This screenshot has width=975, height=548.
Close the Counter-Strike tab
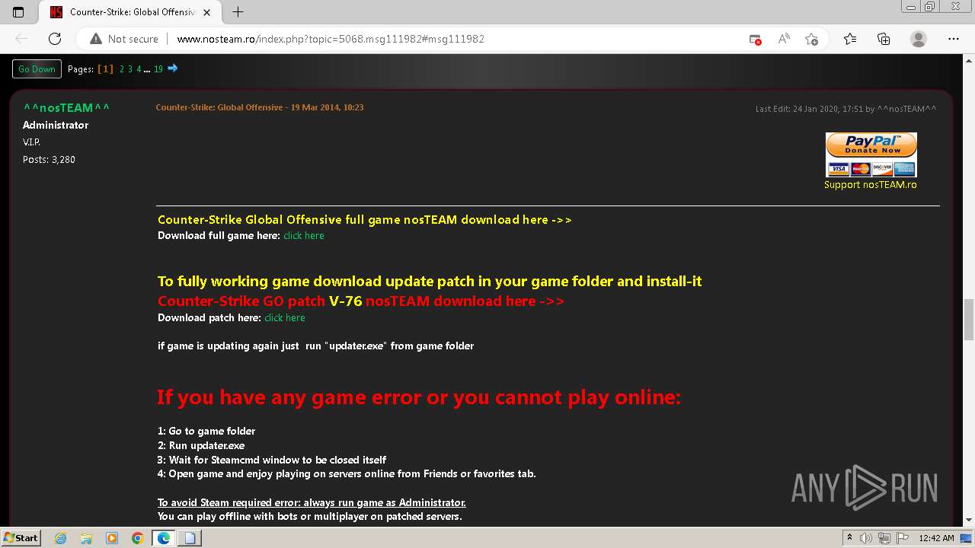click(x=207, y=12)
